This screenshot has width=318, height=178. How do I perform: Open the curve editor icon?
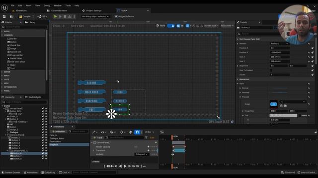162,132
